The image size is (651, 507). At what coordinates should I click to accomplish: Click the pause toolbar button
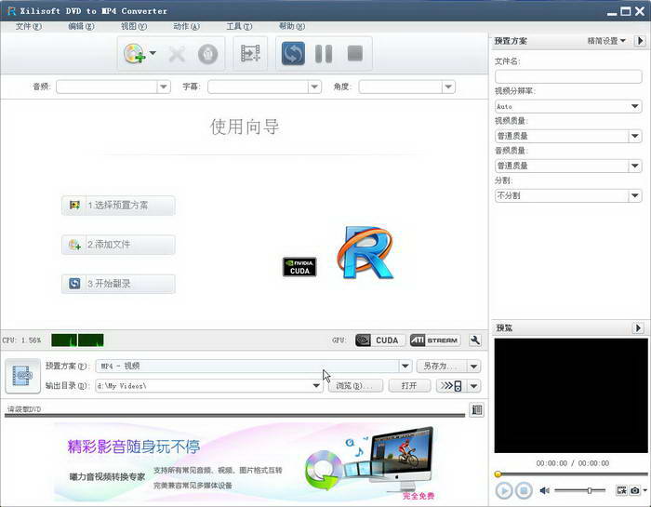(324, 54)
